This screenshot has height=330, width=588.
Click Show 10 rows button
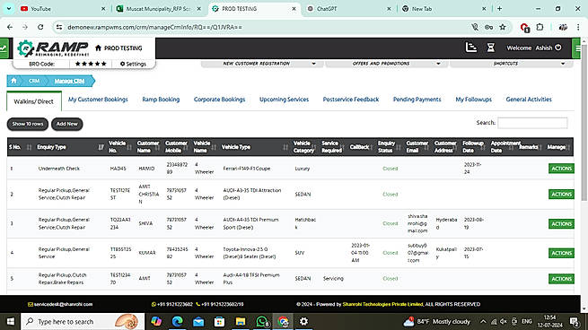click(x=28, y=124)
